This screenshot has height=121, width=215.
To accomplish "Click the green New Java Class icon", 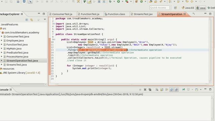I will tap(141, 1).
